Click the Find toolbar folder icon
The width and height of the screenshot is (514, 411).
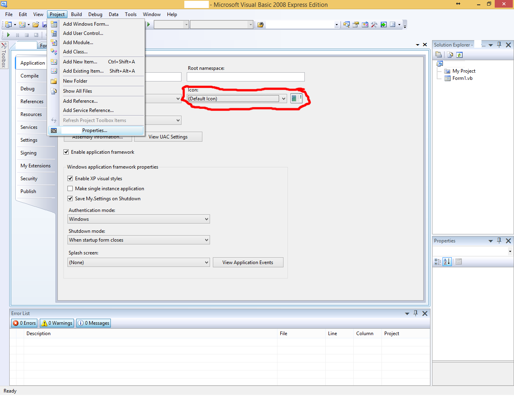click(x=260, y=24)
